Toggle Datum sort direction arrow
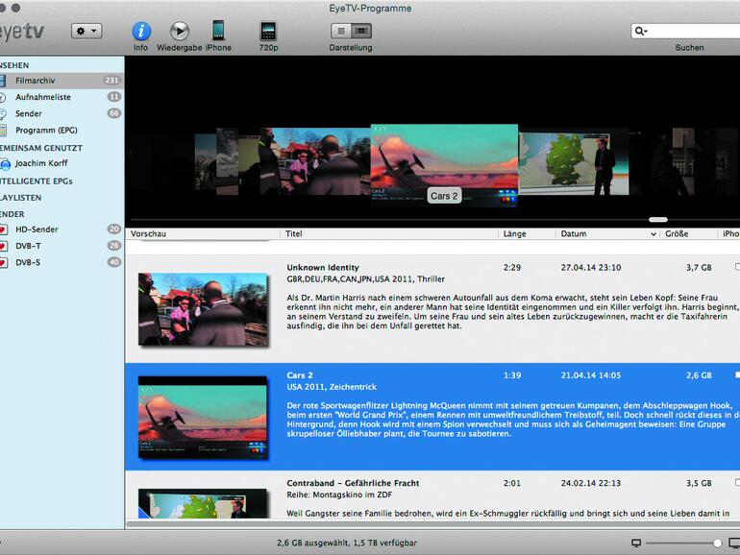Screen dimensions: 740x555 pos(654,234)
